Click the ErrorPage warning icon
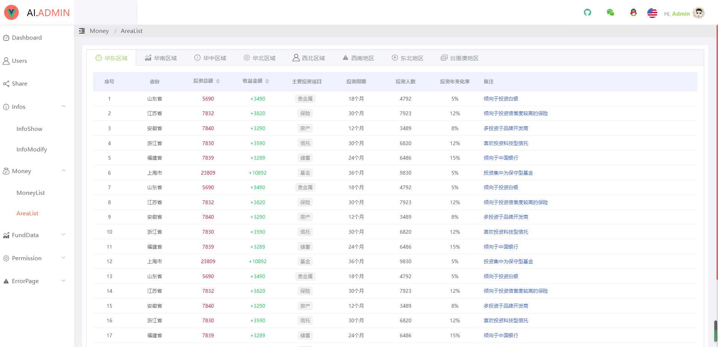This screenshot has height=347, width=718. (6, 281)
